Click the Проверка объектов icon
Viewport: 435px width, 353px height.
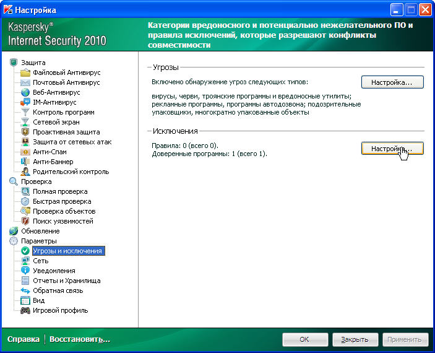pyautogui.click(x=25, y=211)
